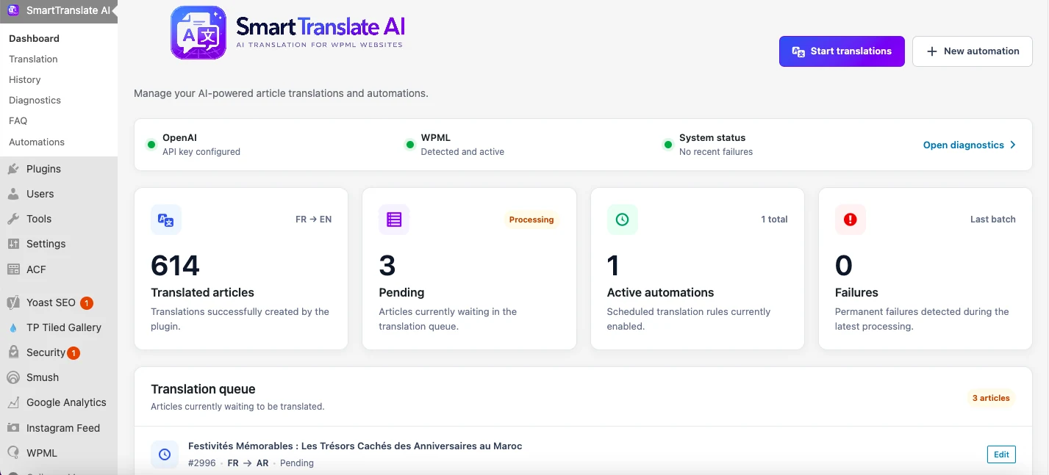Click the No recent failures text
This screenshot has width=1049, height=475.
click(716, 152)
